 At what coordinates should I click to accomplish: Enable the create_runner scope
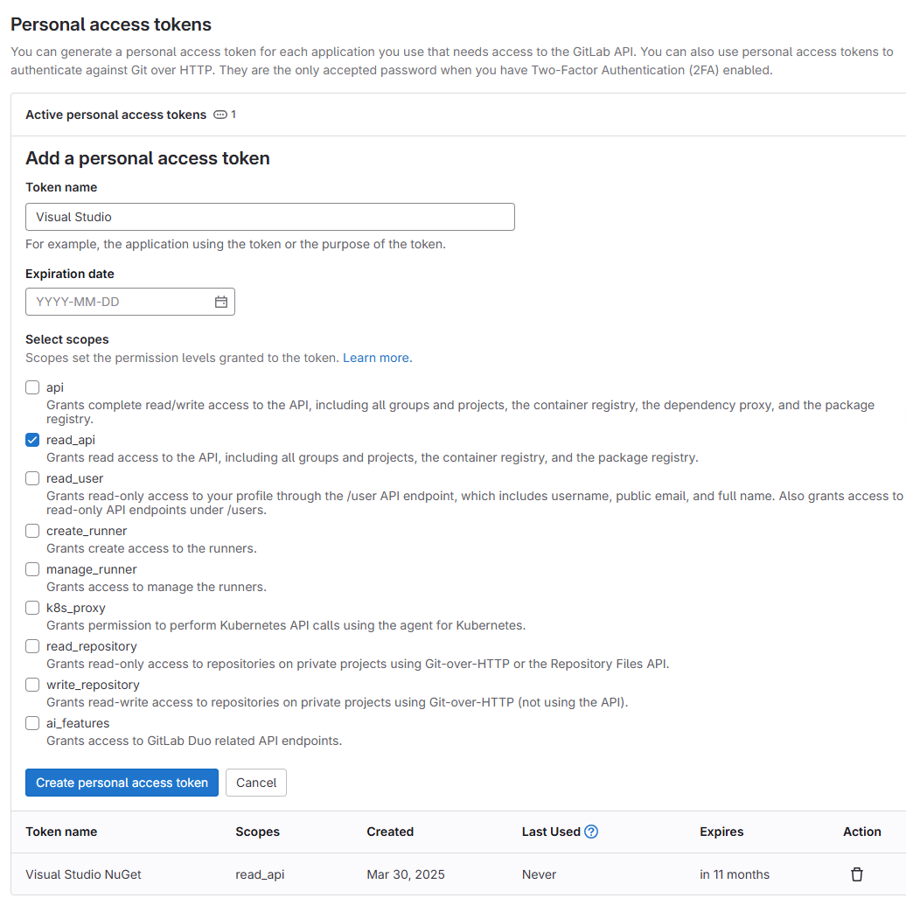click(31, 531)
